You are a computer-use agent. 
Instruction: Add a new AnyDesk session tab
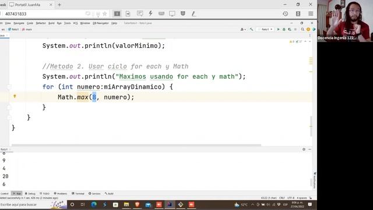[59, 5]
